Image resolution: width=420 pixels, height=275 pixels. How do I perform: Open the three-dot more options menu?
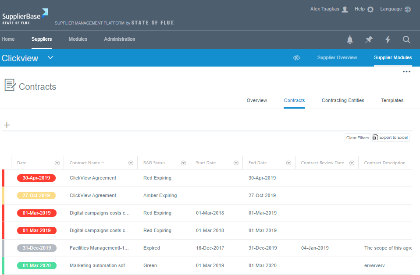[407, 72]
